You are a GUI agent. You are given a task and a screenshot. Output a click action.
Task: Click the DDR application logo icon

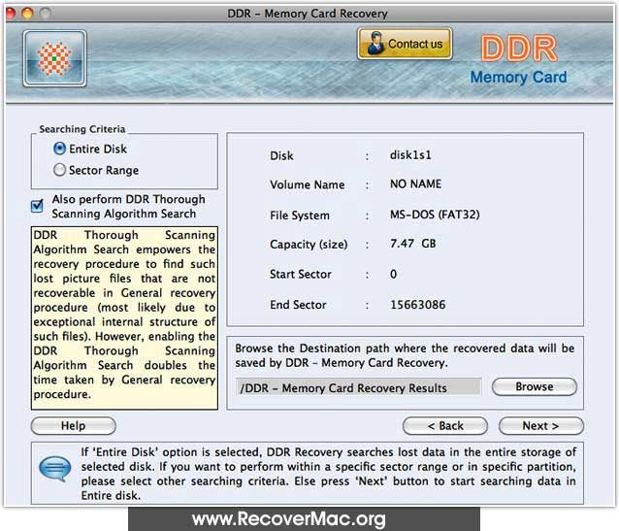[x=54, y=58]
